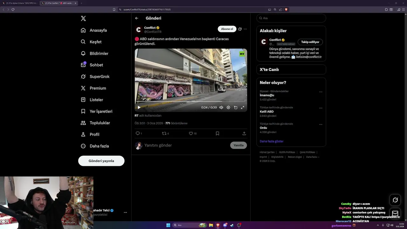Open post options three-dot menu
The width and height of the screenshot is (407, 229).
(x=245, y=29)
